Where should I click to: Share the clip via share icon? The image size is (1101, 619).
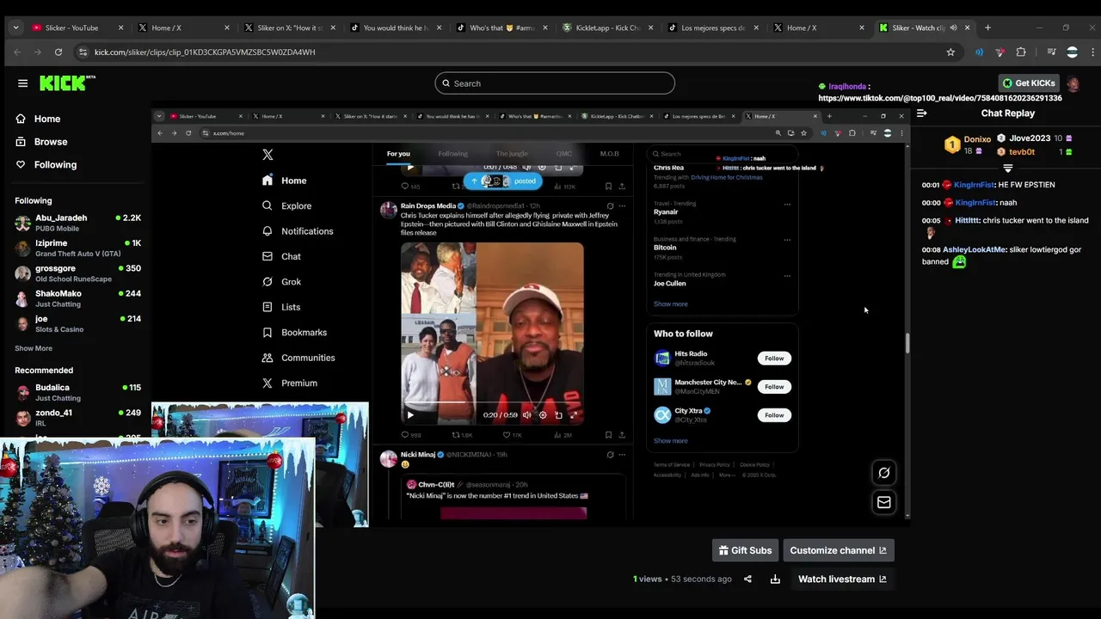click(x=747, y=579)
